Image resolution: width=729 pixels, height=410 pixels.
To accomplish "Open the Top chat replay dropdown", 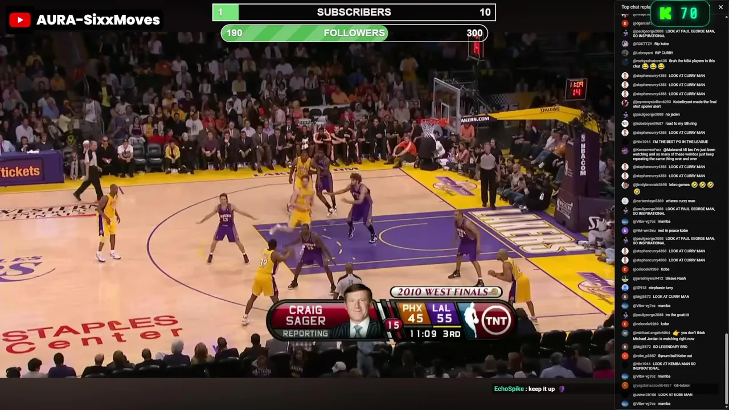I will click(636, 7).
